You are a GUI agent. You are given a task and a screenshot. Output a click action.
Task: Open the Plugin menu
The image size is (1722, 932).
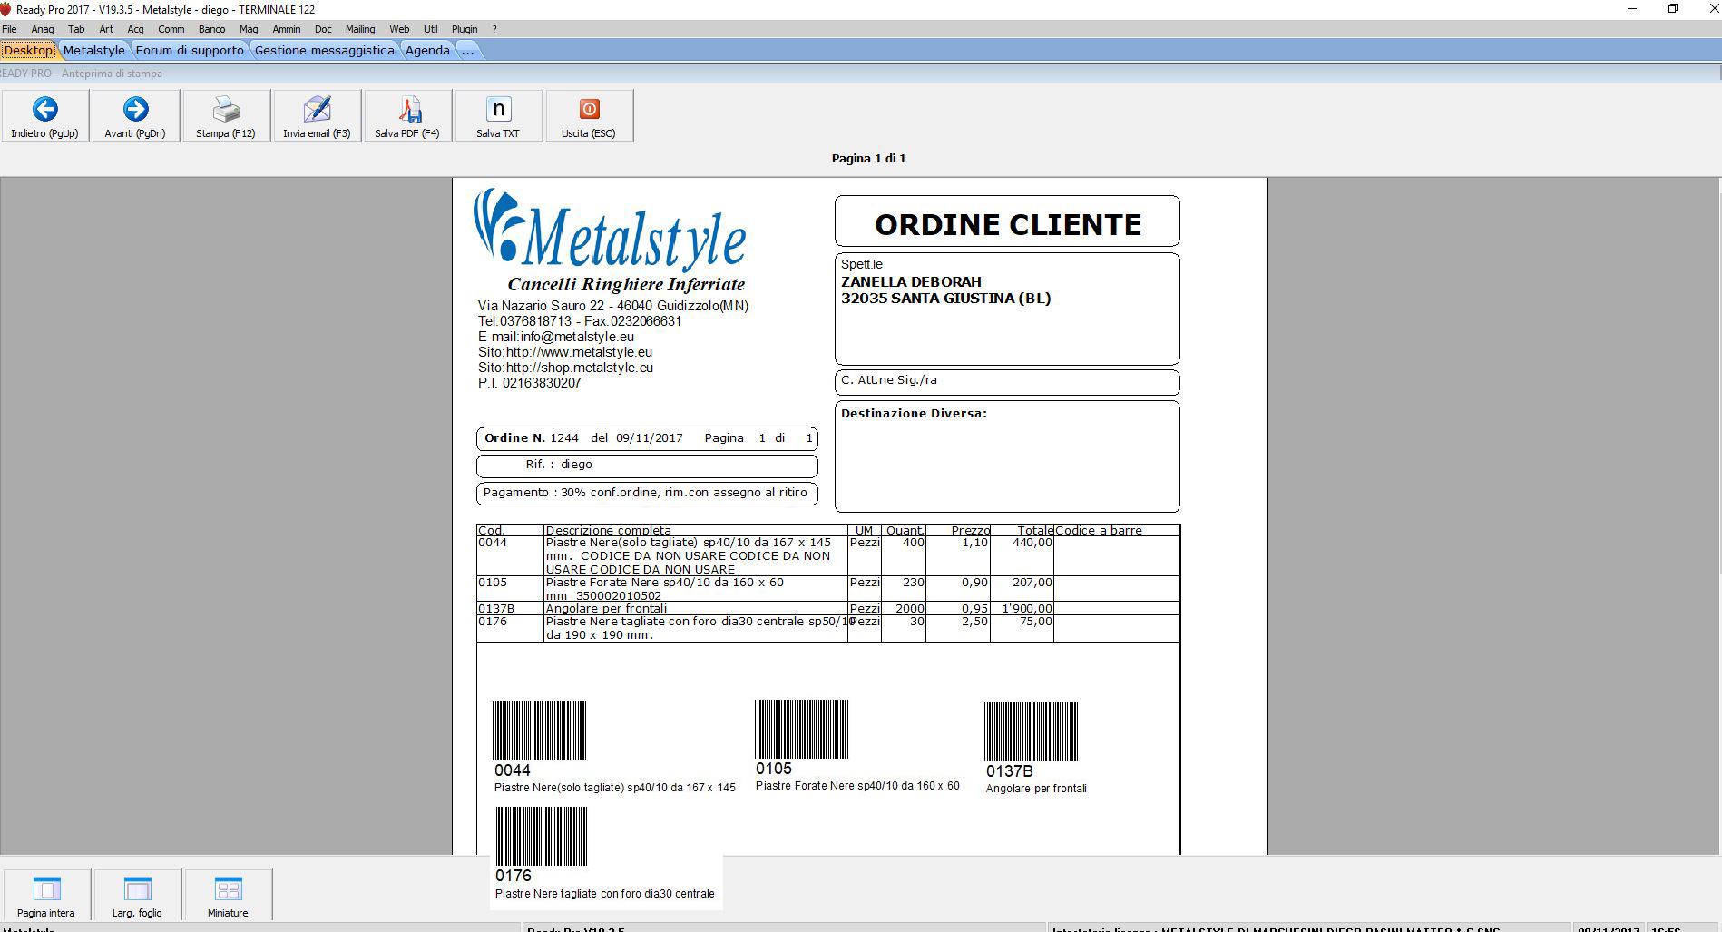[465, 29]
